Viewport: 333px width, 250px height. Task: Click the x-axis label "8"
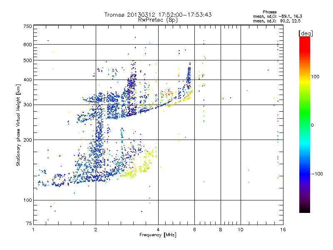(221, 230)
